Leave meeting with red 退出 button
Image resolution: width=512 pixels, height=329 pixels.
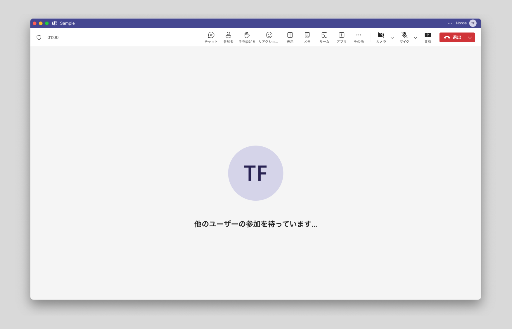[452, 37]
